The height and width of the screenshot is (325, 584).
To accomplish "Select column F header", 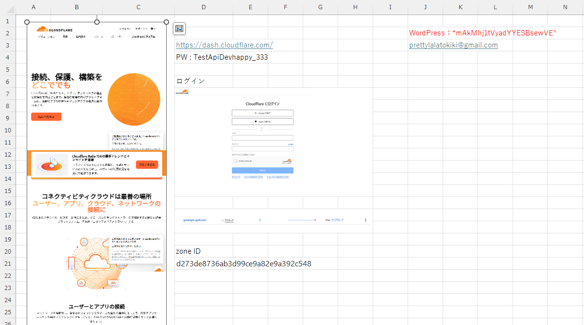I will (x=285, y=7).
